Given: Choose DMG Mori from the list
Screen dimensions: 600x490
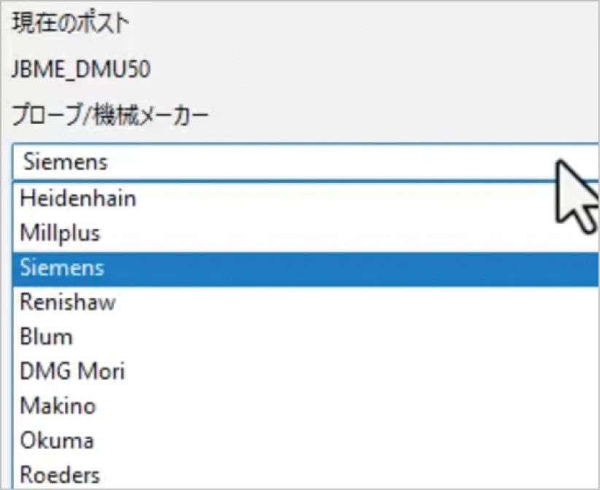Looking at the screenshot, I should 72,371.
